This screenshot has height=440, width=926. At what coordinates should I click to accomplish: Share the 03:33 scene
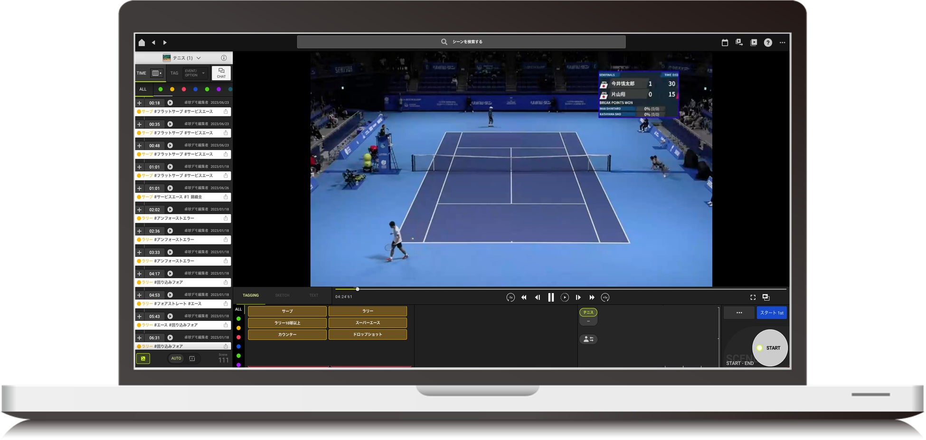click(226, 261)
